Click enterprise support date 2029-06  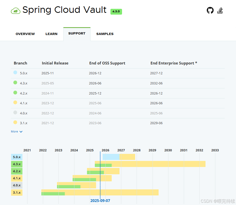coord(156,123)
